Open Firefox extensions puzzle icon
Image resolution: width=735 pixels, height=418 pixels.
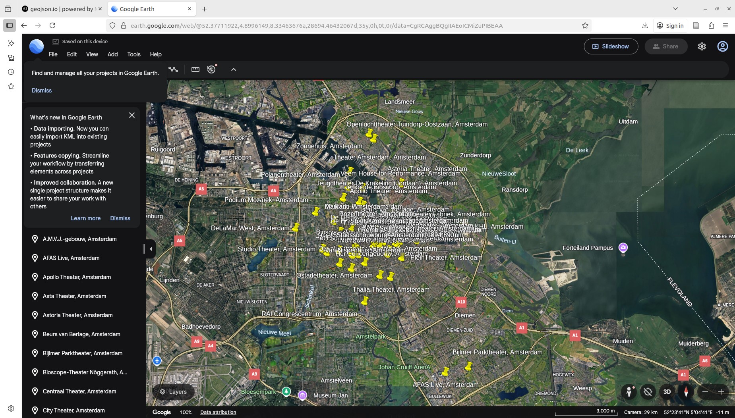coord(711,25)
